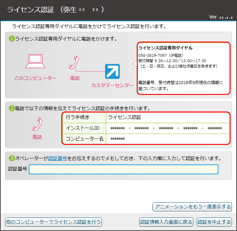Select the コンピューター名 value cell
The height and width of the screenshot is (231, 237).
(166, 139)
